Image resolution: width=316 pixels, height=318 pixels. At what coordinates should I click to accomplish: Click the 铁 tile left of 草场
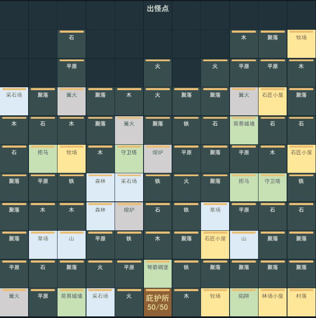(x=186, y=216)
